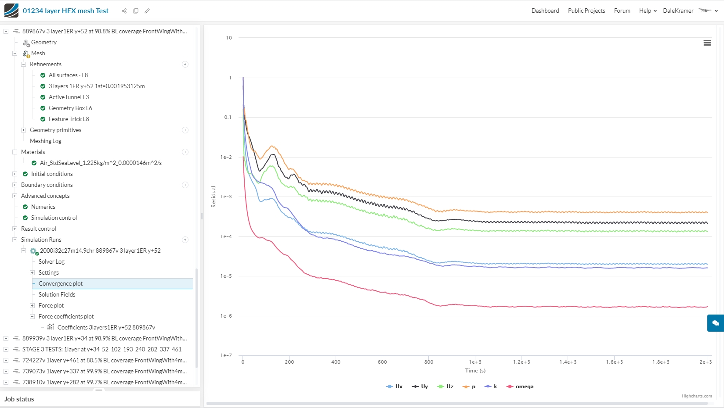Select the Meshing Log item
The width and height of the screenshot is (724, 408).
coord(45,141)
